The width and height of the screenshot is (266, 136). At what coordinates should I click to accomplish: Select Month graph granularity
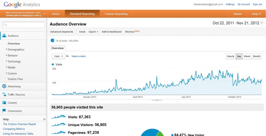[257, 56]
